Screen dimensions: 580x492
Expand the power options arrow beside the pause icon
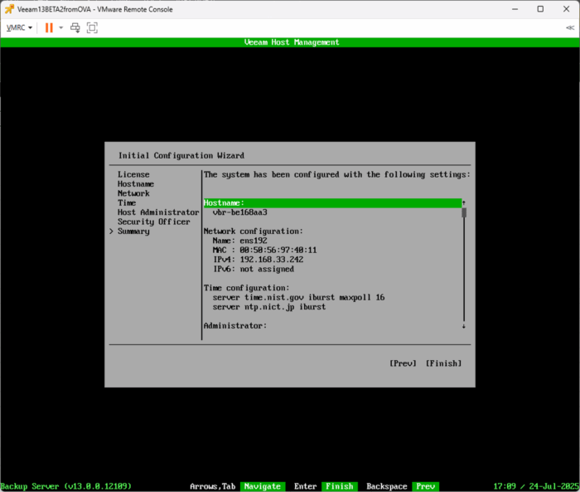(61, 27)
